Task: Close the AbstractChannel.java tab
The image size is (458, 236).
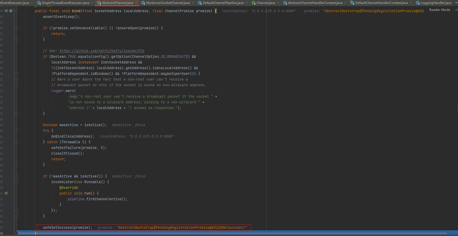Action: point(136,3)
